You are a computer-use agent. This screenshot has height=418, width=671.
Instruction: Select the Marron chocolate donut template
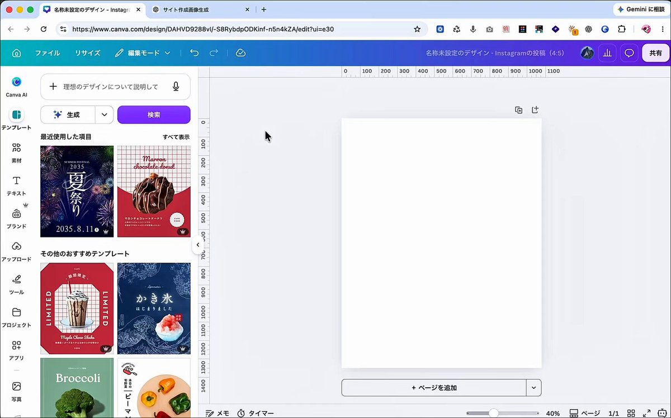tap(154, 192)
